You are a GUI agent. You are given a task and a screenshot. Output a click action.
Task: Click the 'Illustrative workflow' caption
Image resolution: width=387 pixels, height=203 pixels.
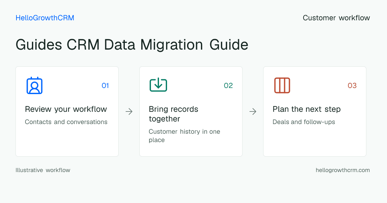coord(43,170)
